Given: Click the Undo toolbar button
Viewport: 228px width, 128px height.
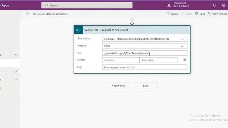Looking at the screenshot, I should click(x=172, y=14).
